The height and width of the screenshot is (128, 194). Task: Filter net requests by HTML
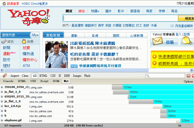click(43, 75)
